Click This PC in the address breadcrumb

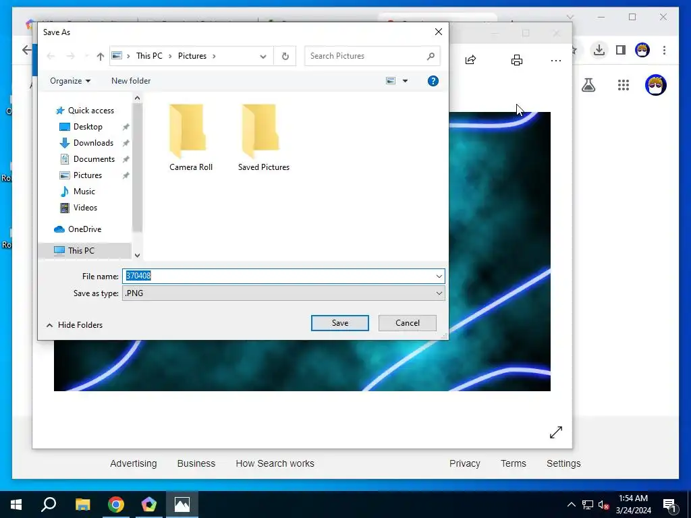tap(149, 56)
